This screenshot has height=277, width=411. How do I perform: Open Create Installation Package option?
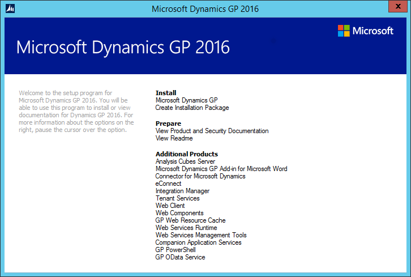(192, 108)
